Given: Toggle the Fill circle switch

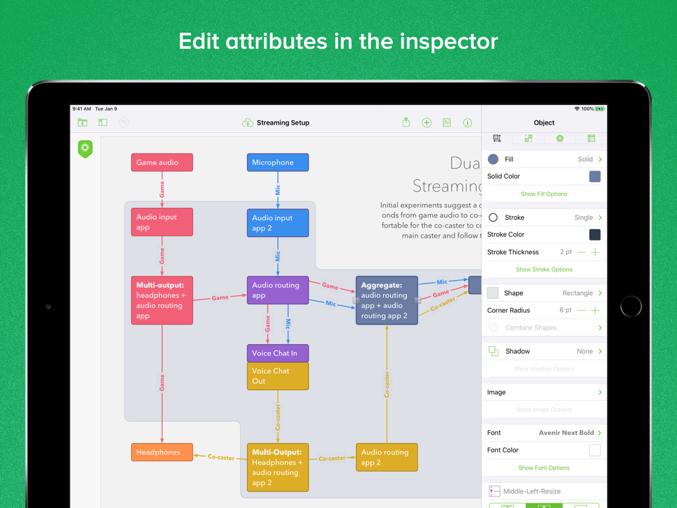Looking at the screenshot, I should pyautogui.click(x=493, y=159).
